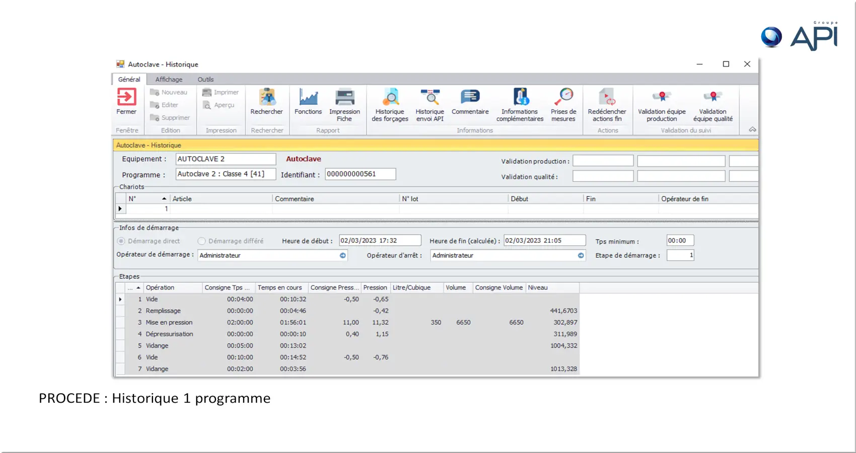856x453 pixels.
Task: Click the Fermer exit icon
Action: pyautogui.click(x=126, y=97)
